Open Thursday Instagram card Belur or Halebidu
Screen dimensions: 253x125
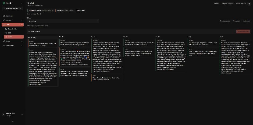point(171,55)
